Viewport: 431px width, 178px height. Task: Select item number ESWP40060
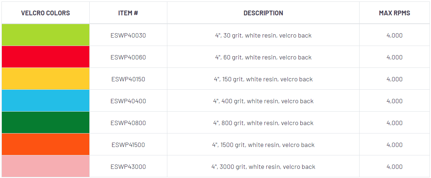point(128,57)
